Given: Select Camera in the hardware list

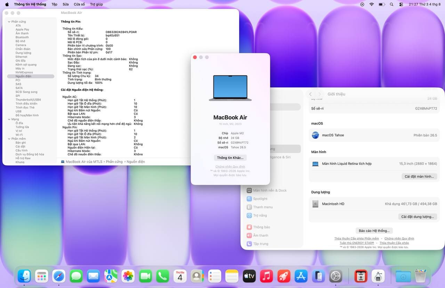Looking at the screenshot, I should pyautogui.click(x=21, y=45).
